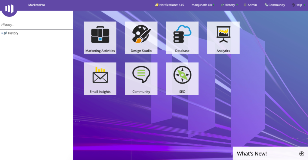Open the Community speech bubble tile
This screenshot has height=160, width=308.
(141, 79)
